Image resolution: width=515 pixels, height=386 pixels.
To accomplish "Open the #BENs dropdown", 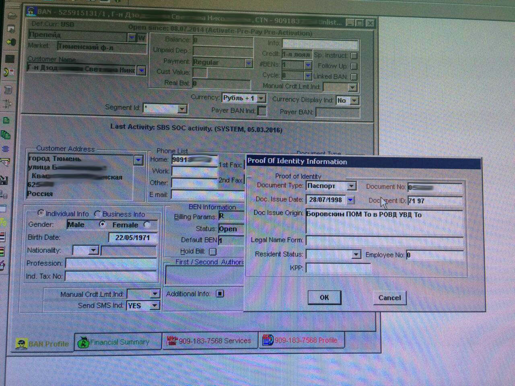I will click(308, 65).
